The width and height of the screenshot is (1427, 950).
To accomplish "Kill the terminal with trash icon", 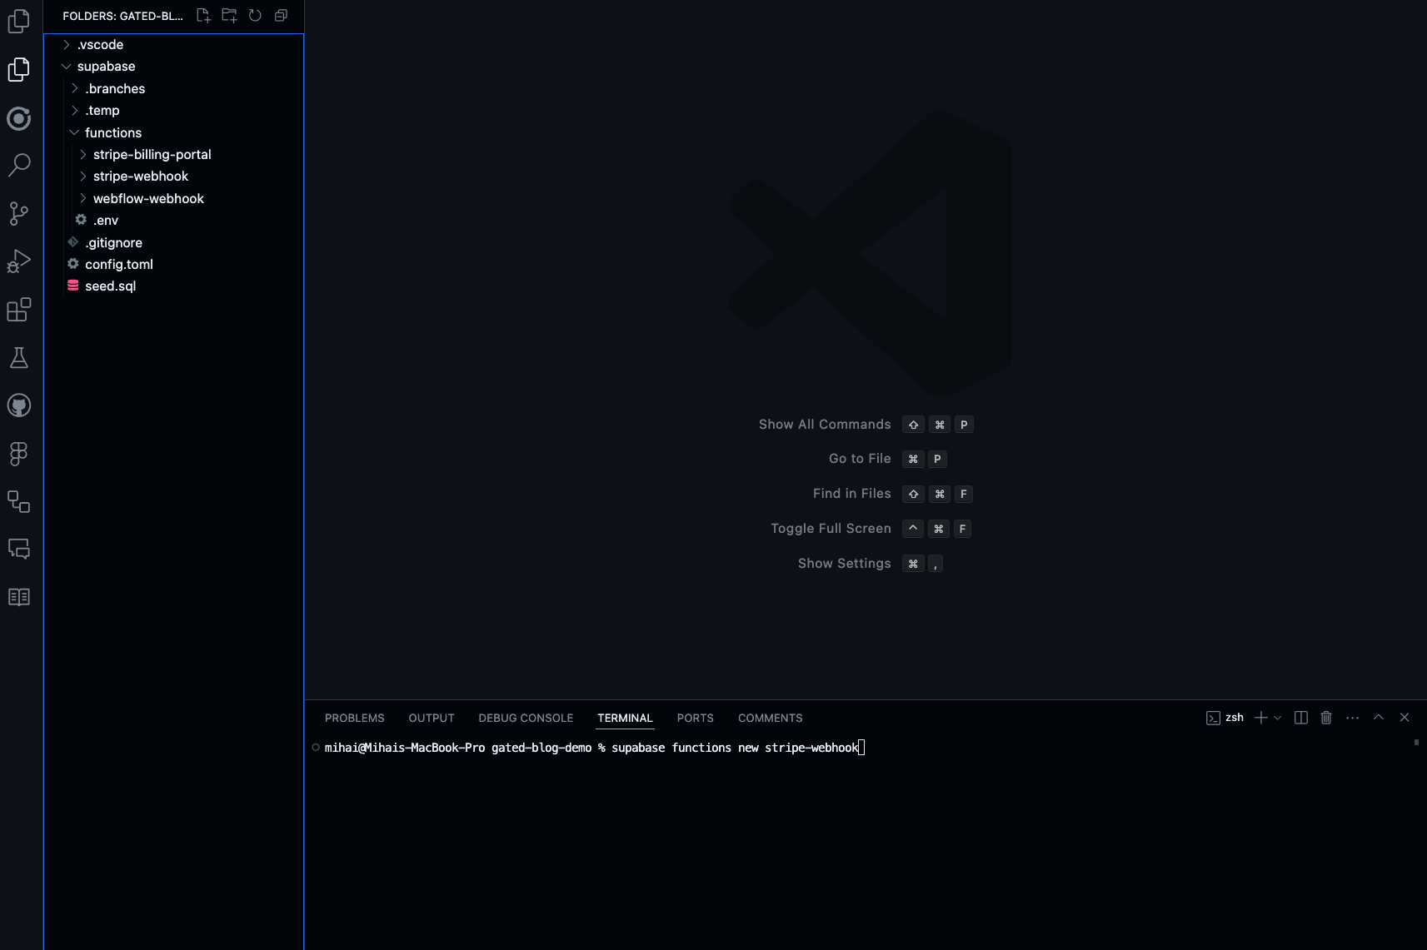I will coord(1326,718).
